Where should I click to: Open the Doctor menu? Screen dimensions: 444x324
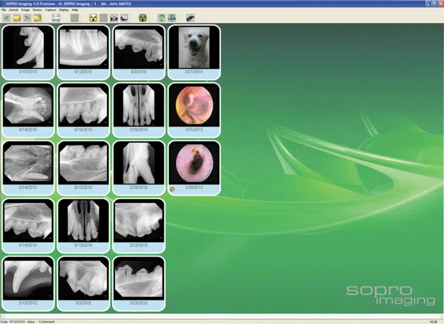point(37,10)
